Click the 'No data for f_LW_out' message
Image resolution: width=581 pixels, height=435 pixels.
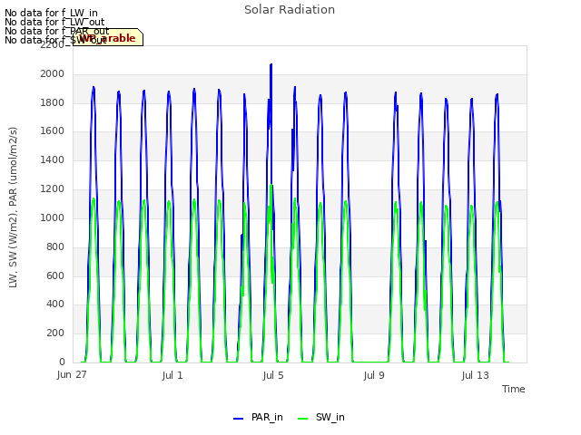pyautogui.click(x=54, y=22)
